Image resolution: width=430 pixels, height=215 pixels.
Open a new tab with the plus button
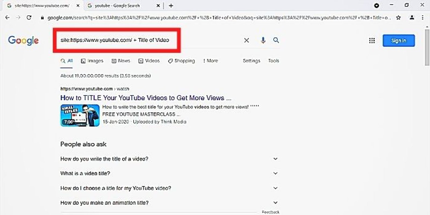171,6
